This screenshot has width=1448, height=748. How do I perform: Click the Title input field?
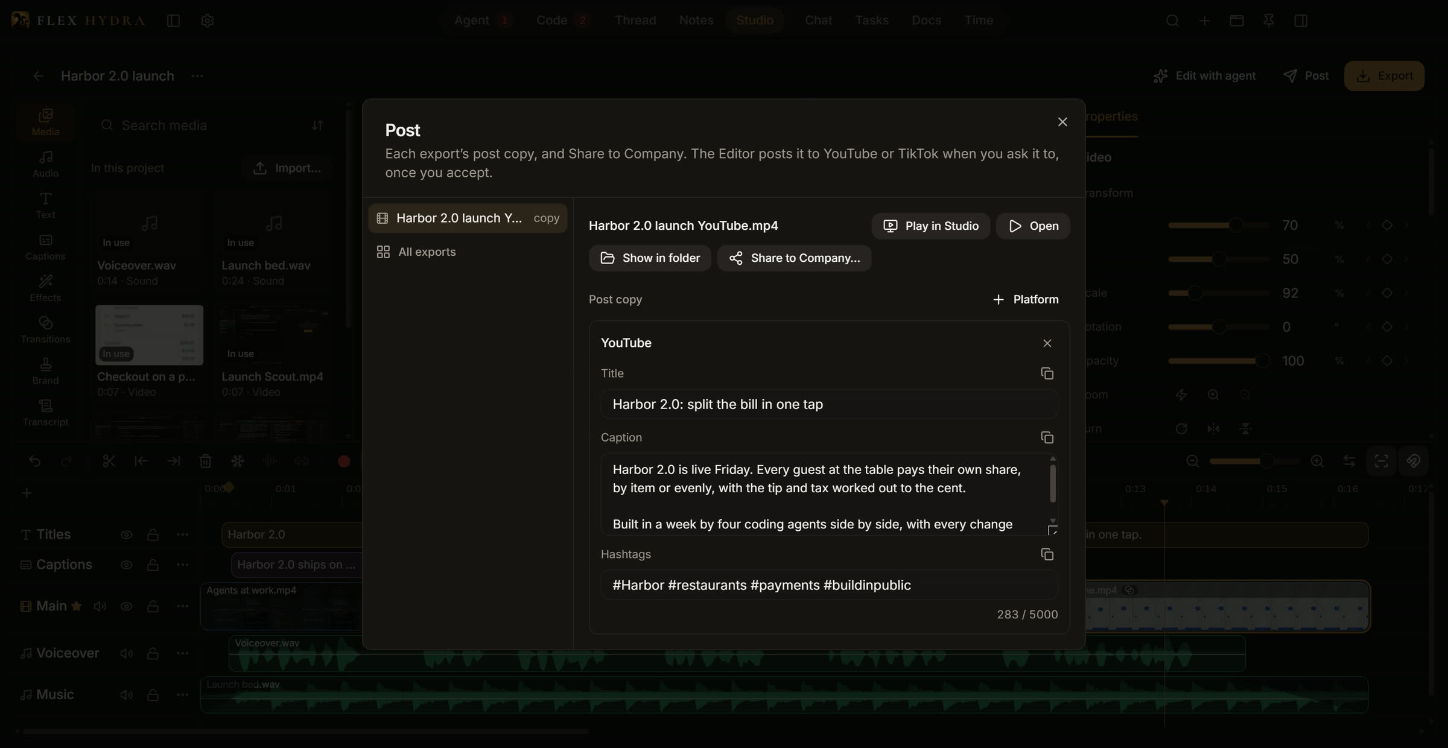[829, 404]
